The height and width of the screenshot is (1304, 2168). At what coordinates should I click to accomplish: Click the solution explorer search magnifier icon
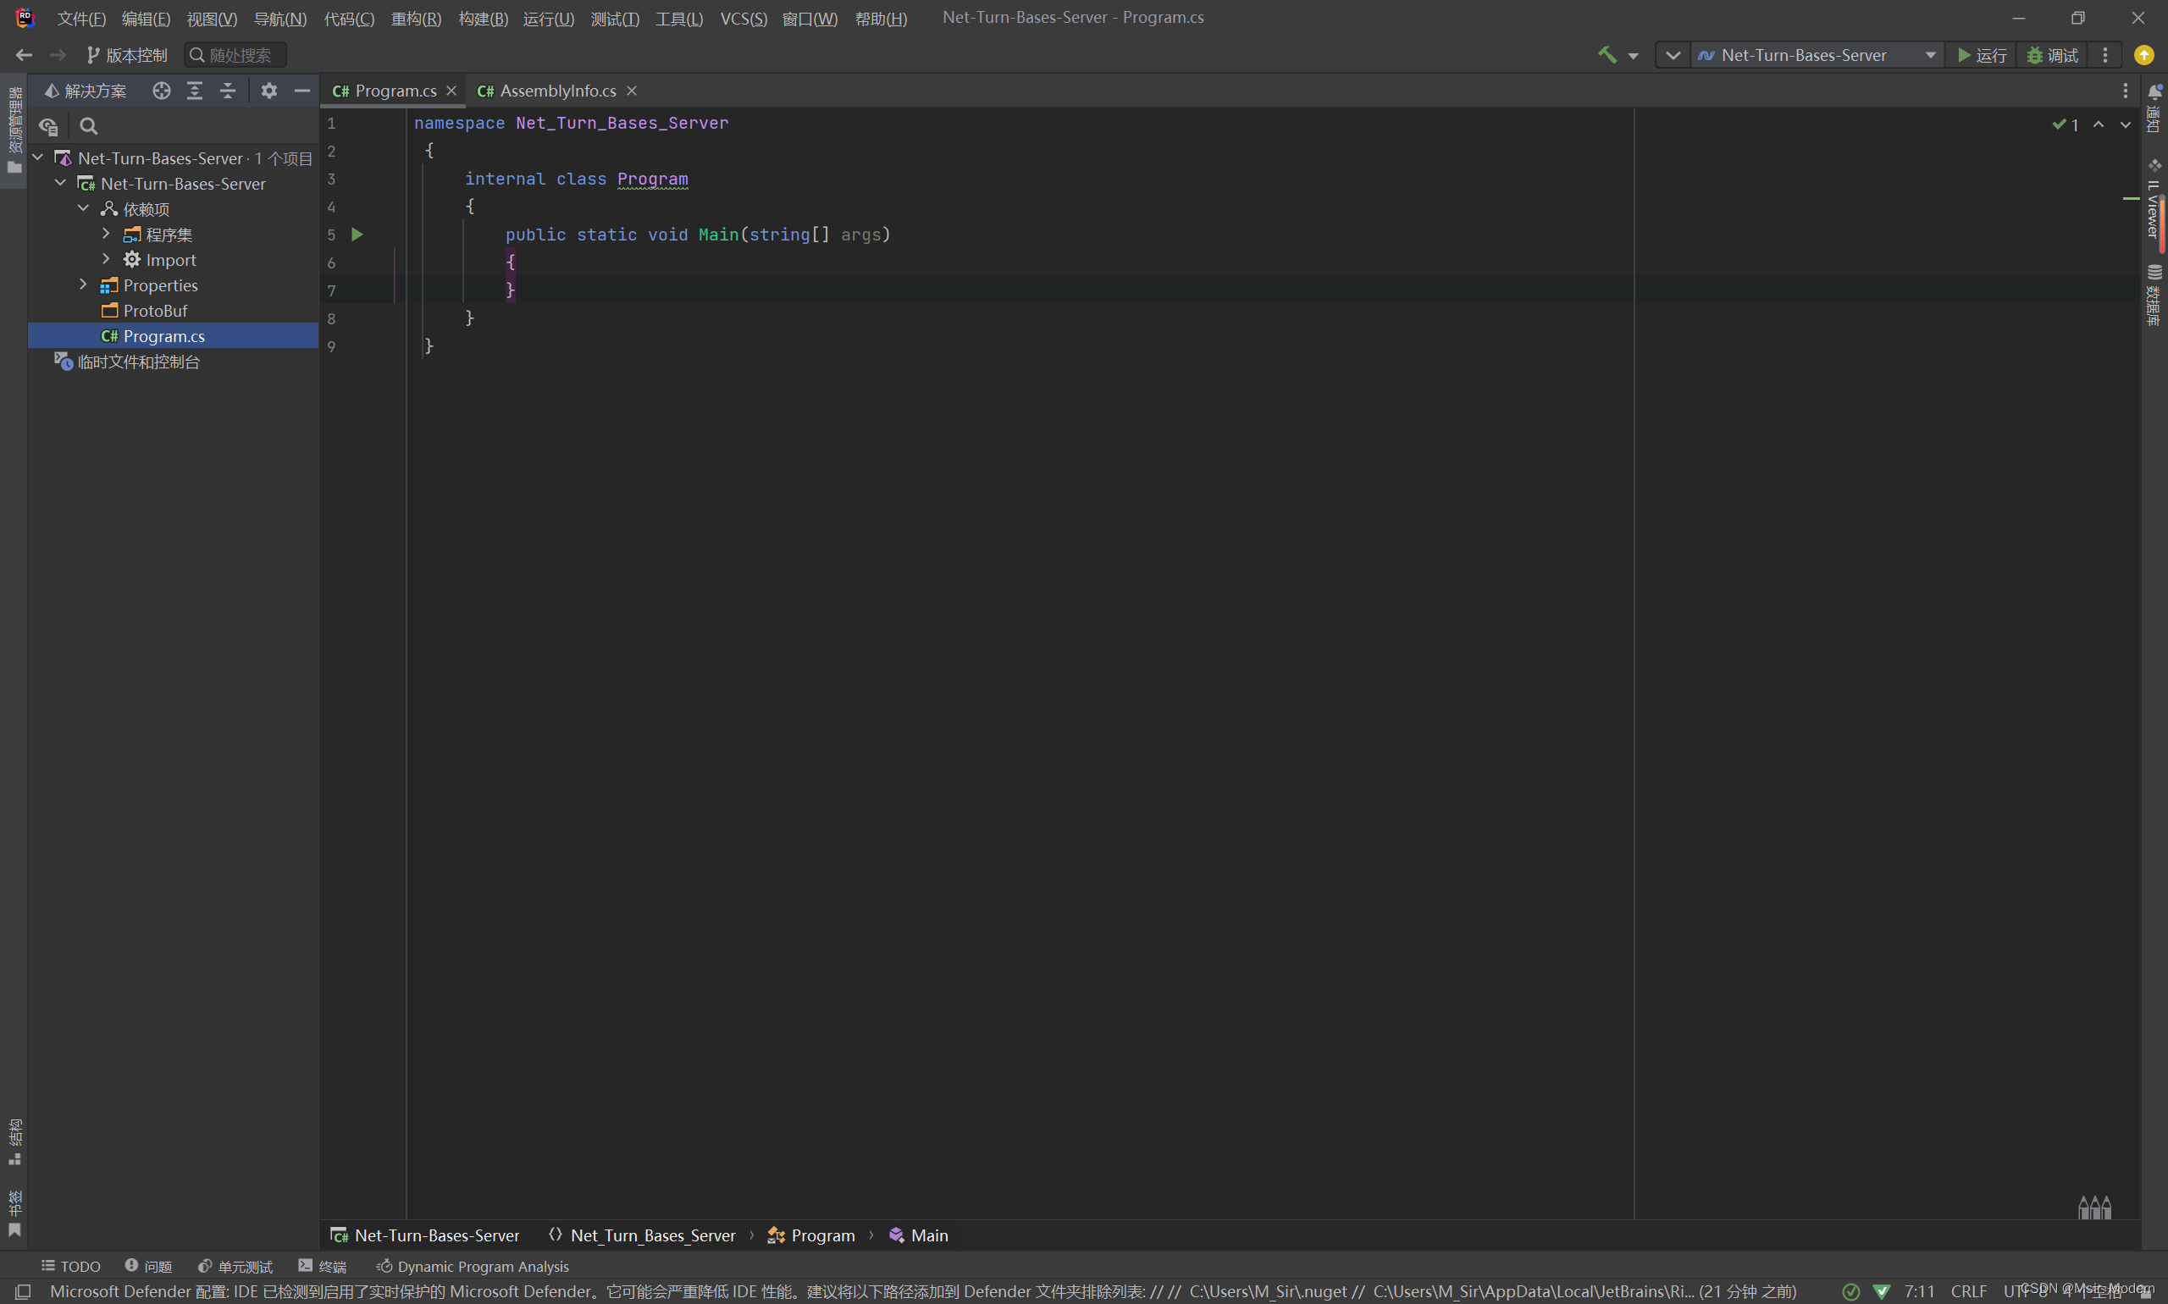coord(88,126)
